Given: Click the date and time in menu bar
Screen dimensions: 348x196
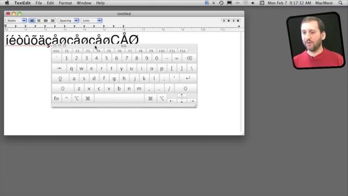Looking at the screenshot, I should tap(289, 3).
